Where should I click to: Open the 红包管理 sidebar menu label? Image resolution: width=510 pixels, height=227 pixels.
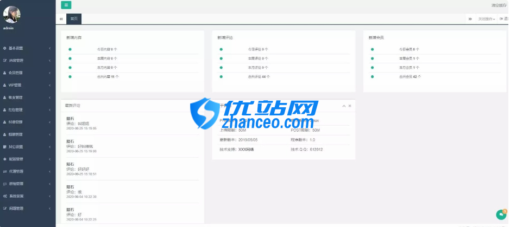(x=16, y=110)
